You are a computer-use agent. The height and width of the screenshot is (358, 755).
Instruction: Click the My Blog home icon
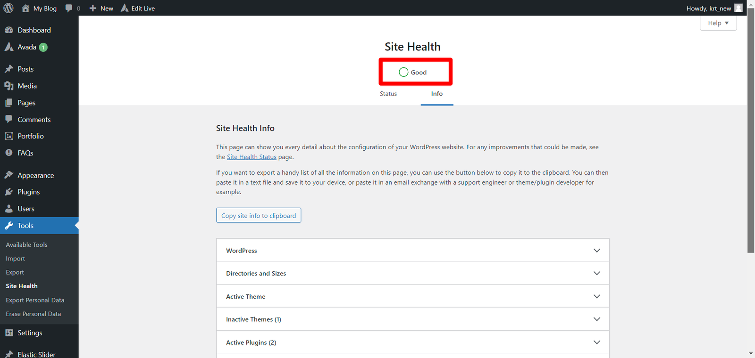[x=25, y=8]
